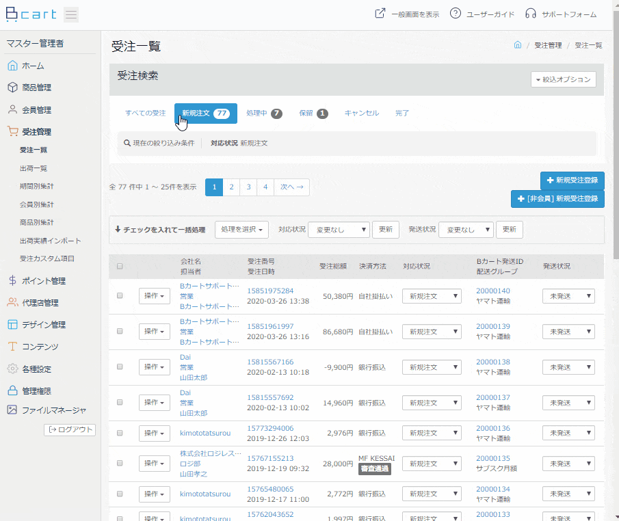619x521 pixels.
Task: Switch to the すべての受注 tab
Action: click(145, 113)
